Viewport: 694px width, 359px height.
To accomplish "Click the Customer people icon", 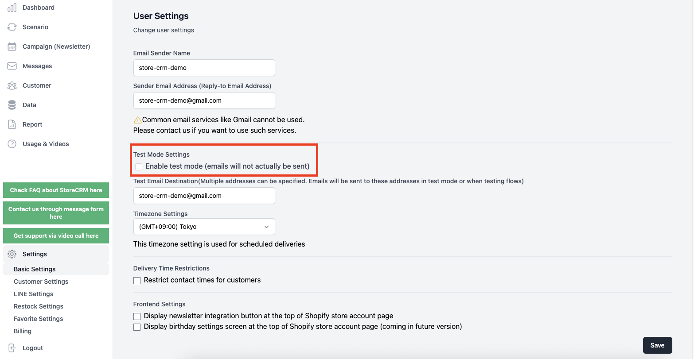I will [x=12, y=85].
